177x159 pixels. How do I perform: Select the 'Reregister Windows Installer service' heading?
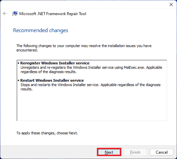point(55,63)
